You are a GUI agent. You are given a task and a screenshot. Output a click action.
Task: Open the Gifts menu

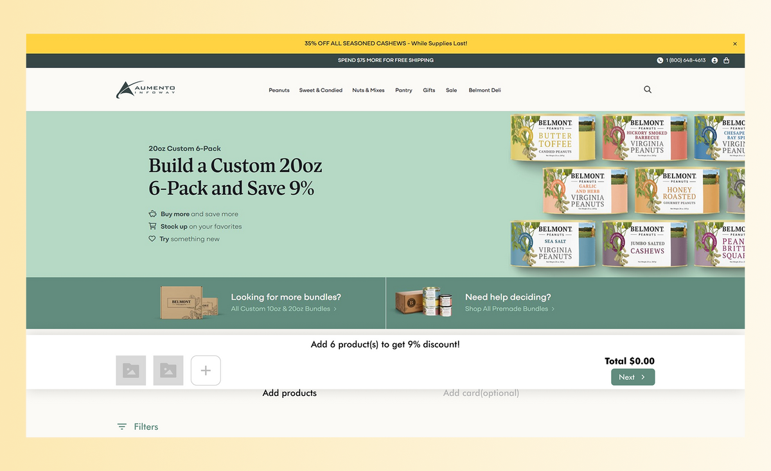pos(429,90)
